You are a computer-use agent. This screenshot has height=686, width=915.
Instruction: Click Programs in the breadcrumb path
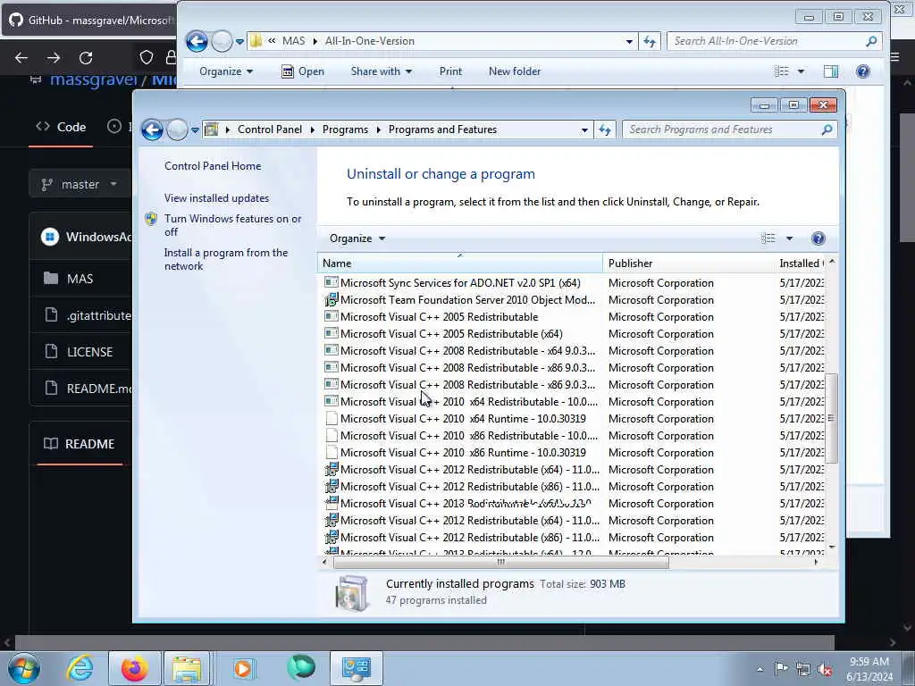coord(345,130)
